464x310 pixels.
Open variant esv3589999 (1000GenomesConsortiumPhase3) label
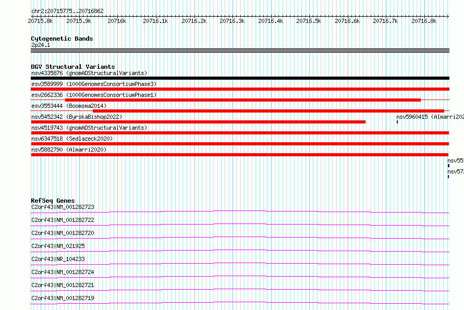94,84
